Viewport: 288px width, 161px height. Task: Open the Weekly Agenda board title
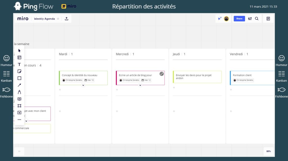[x=44, y=19]
